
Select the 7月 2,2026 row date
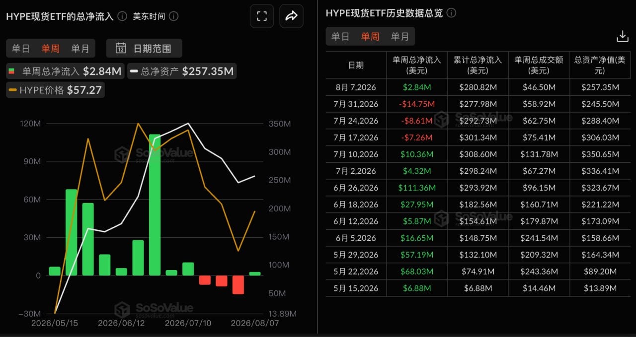point(356,171)
